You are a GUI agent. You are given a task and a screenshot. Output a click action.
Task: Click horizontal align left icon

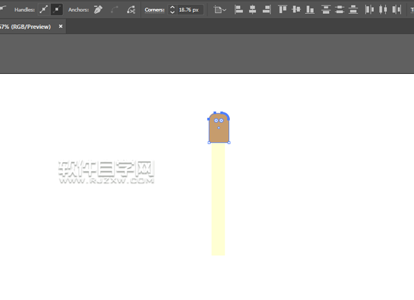tap(239, 10)
